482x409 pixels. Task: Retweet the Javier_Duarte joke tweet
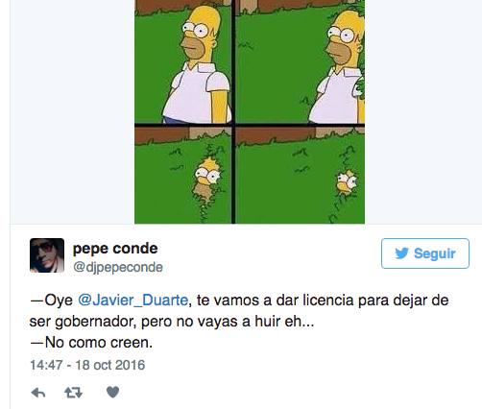click(x=74, y=393)
